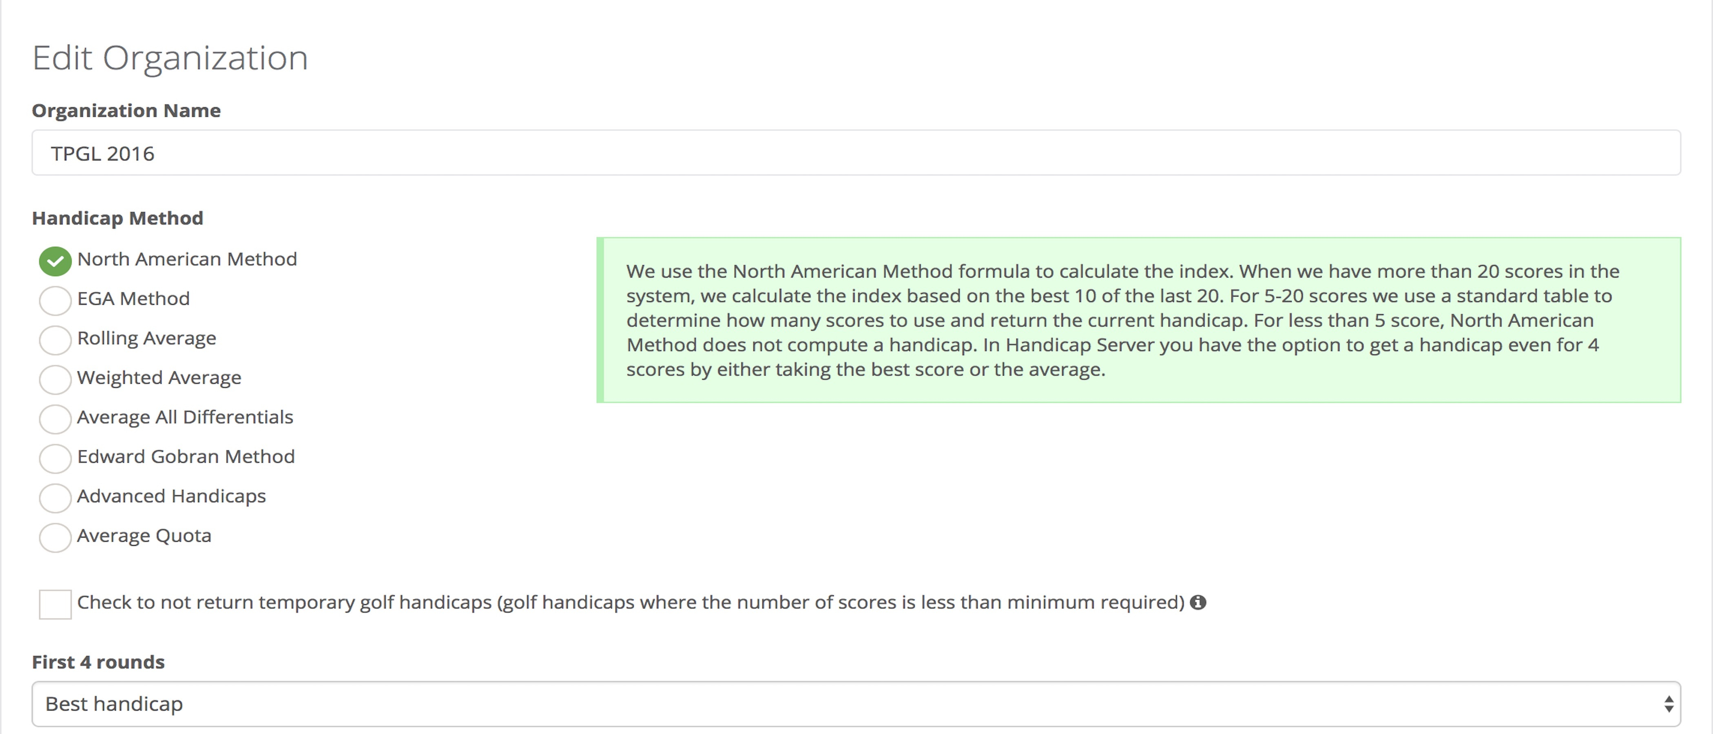The image size is (1713, 734).
Task: Switch to Advanced Handicaps method
Action: (55, 498)
